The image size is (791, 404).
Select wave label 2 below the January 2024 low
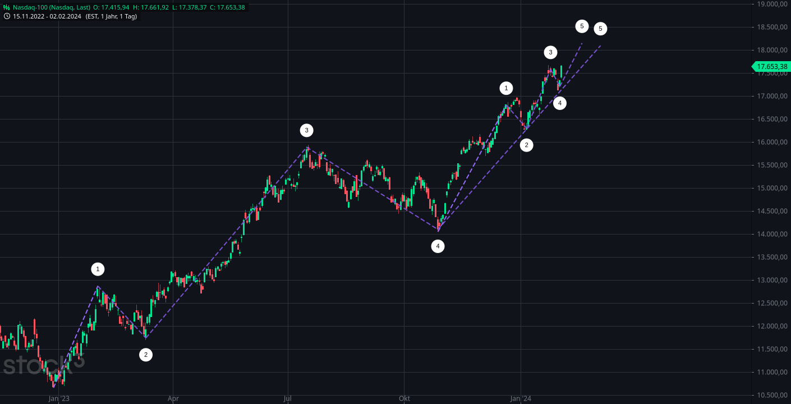point(526,145)
